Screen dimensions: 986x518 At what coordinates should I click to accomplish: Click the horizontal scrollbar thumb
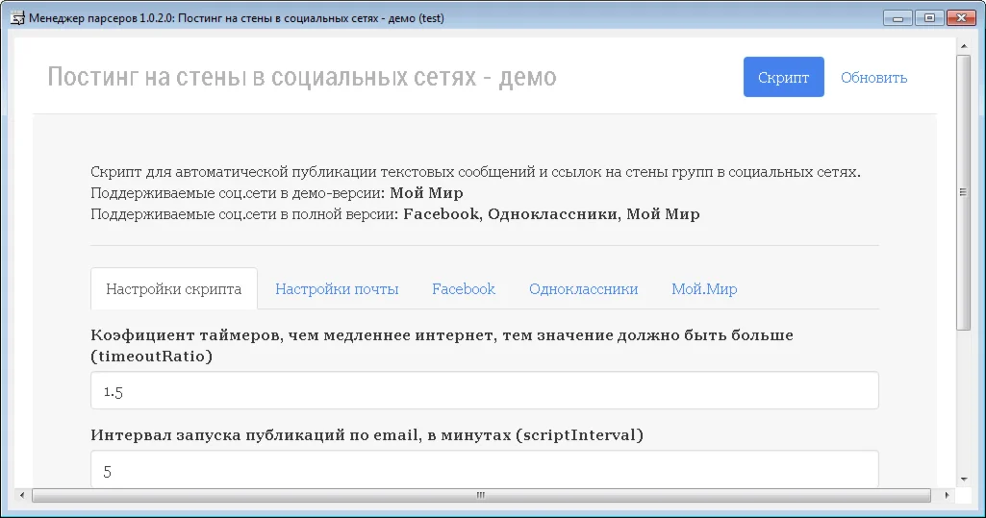[481, 495]
